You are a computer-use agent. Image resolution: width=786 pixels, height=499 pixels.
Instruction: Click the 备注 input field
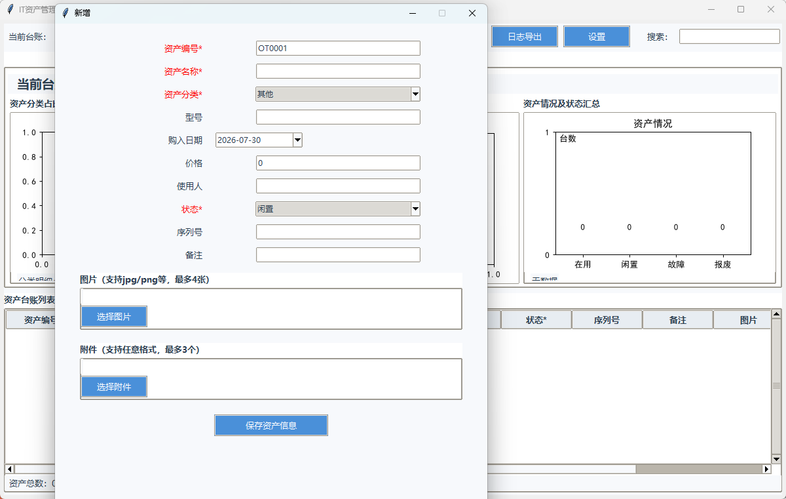[338, 255]
